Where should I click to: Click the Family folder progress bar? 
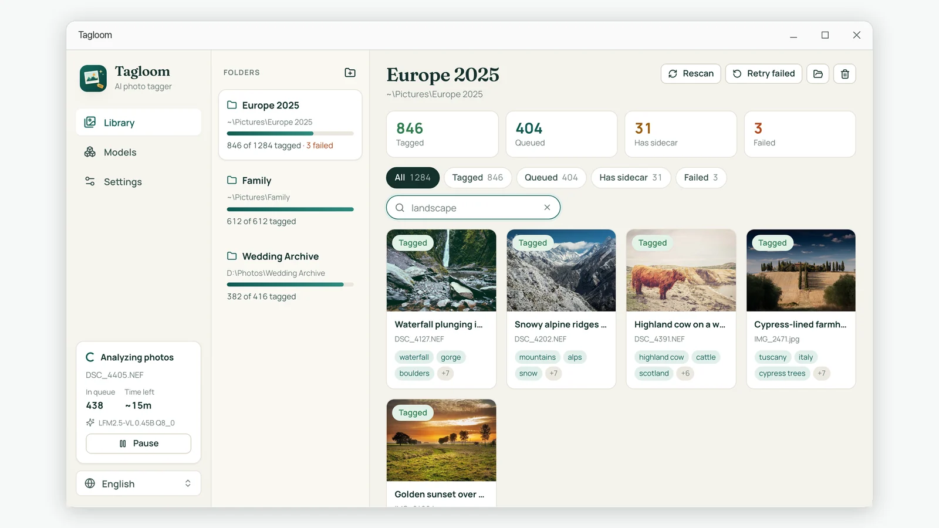pyautogui.click(x=291, y=209)
